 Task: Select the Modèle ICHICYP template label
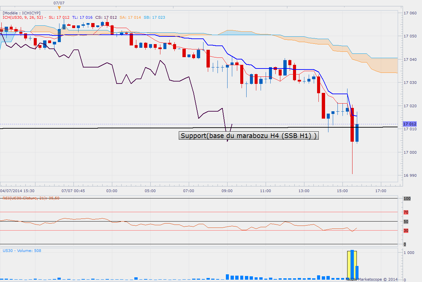pyautogui.click(x=22, y=13)
